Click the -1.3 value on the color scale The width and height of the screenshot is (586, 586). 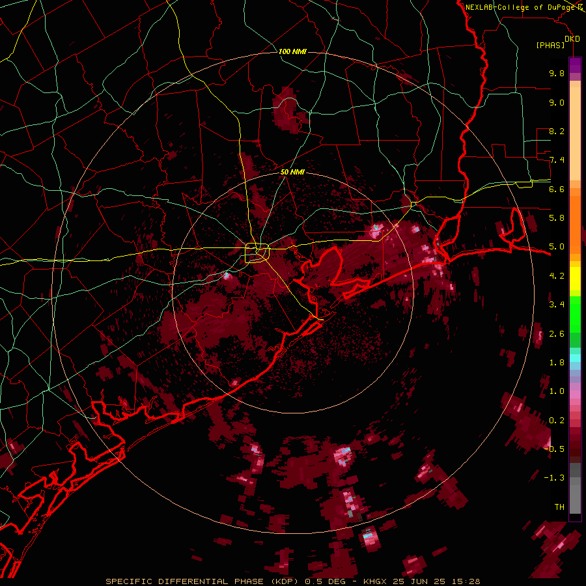(554, 478)
